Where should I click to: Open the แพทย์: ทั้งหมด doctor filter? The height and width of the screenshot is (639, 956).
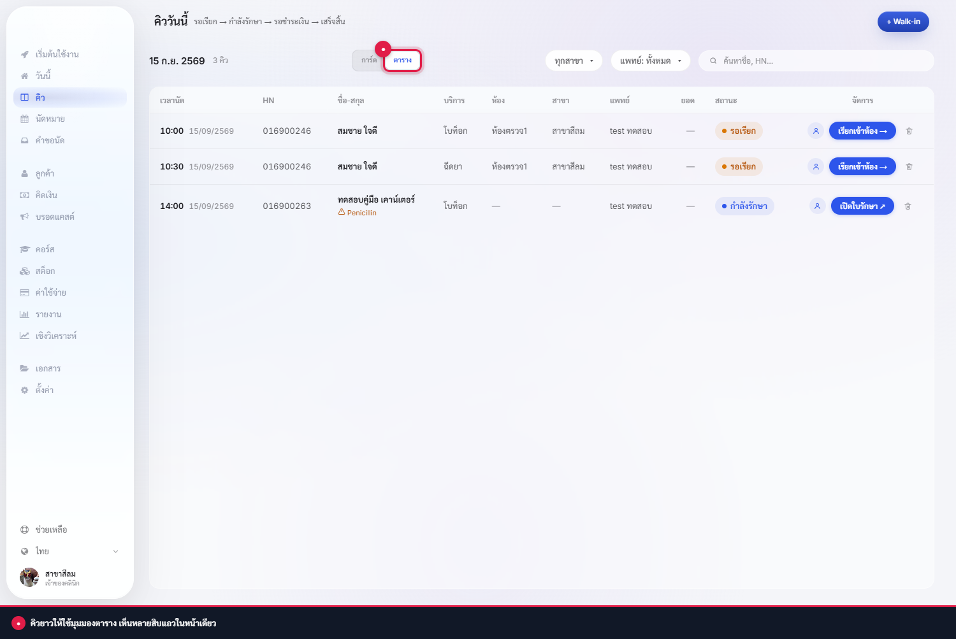[x=651, y=61]
